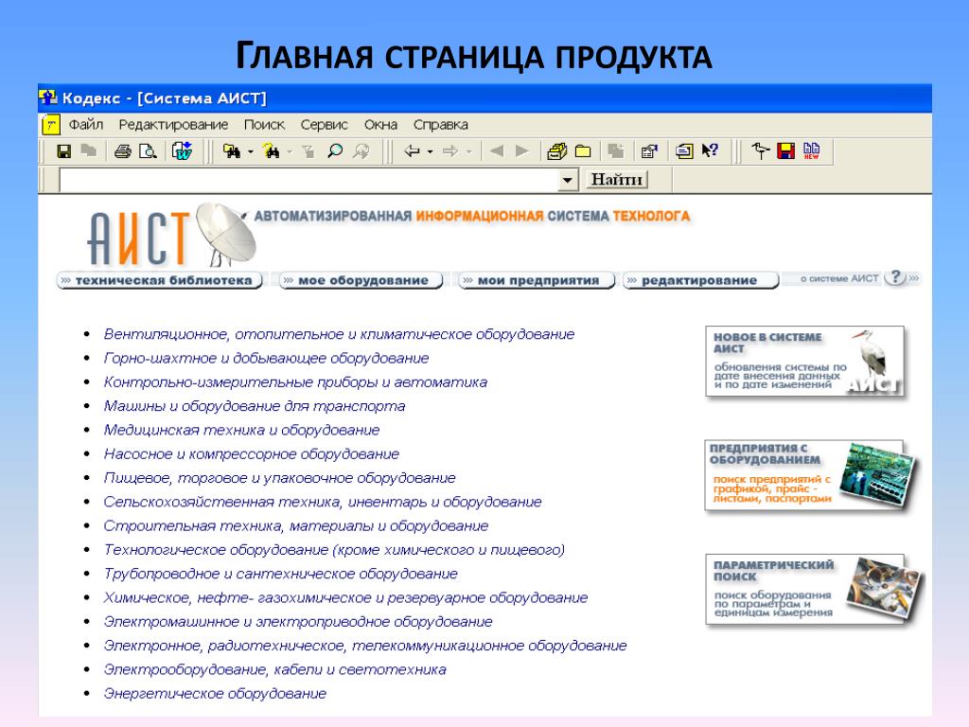This screenshot has height=727, width=969.
Task: Click the books icon labeled NEW
Action: point(811,151)
